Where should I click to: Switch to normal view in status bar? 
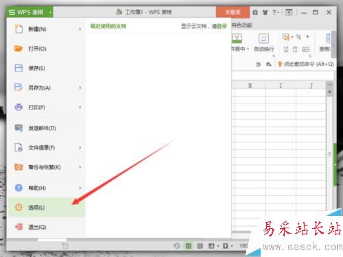coord(189,246)
